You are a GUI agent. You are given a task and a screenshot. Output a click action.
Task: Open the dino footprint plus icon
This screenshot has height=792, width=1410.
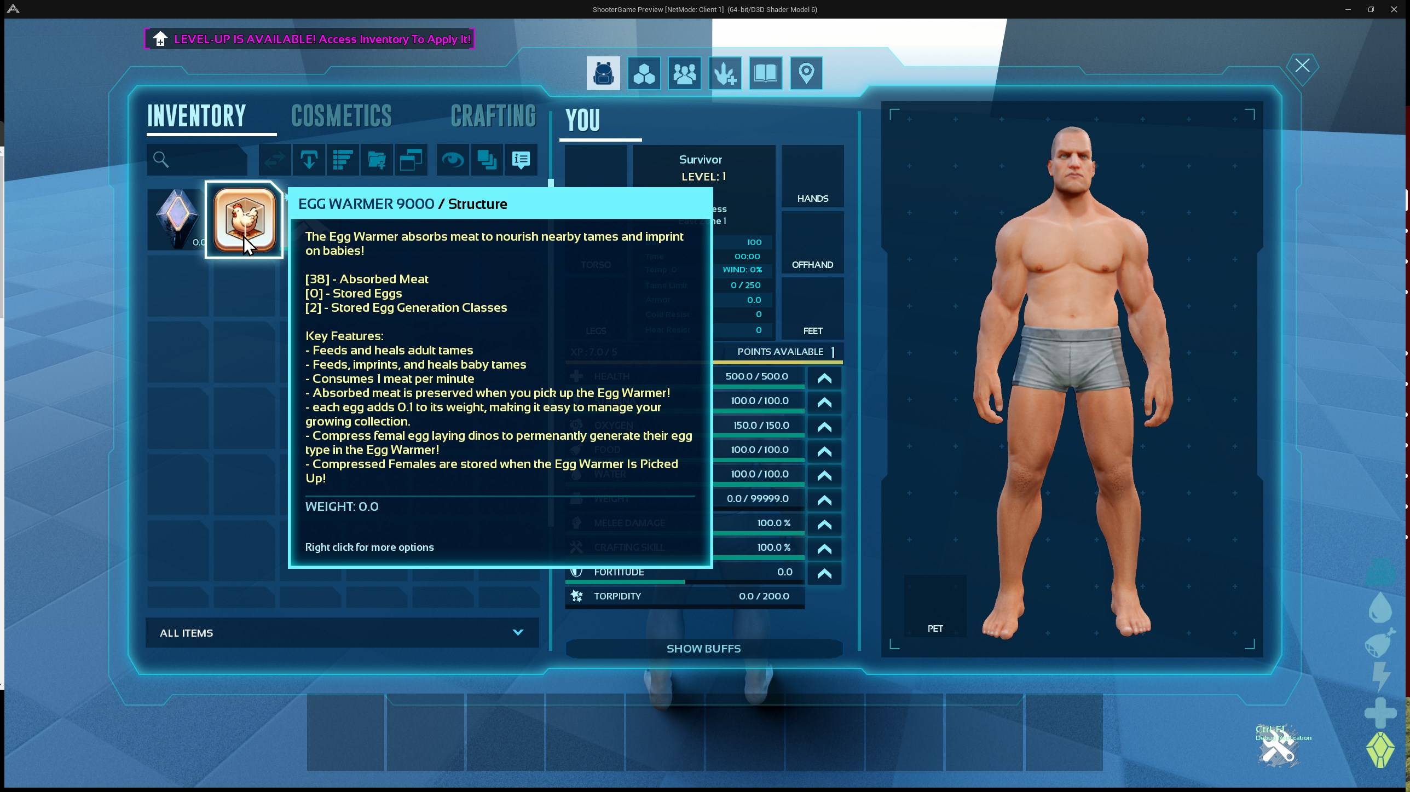pyautogui.click(x=725, y=73)
